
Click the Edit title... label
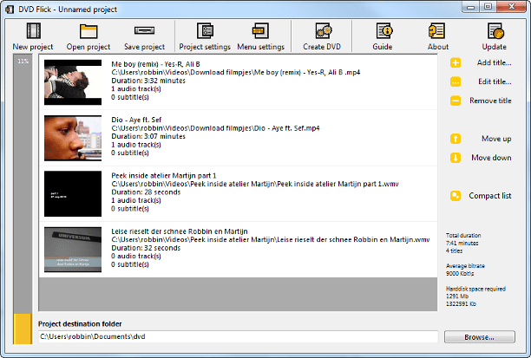tap(495, 81)
